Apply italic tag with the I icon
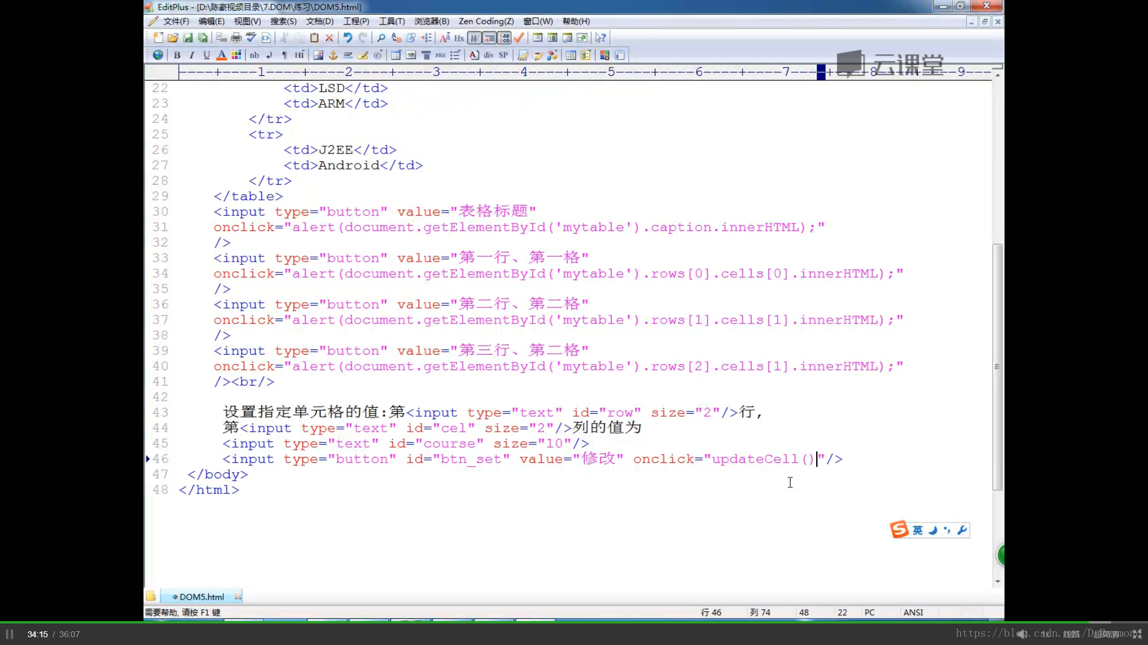 pos(192,55)
